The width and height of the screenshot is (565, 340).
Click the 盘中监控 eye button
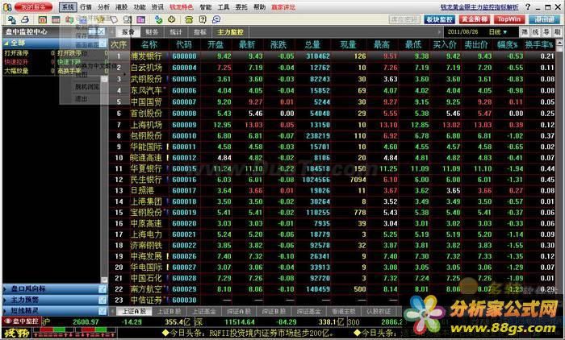point(22,321)
